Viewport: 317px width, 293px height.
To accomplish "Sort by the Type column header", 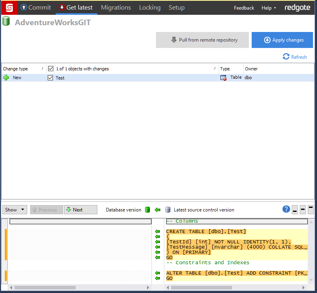I will 231,69.
